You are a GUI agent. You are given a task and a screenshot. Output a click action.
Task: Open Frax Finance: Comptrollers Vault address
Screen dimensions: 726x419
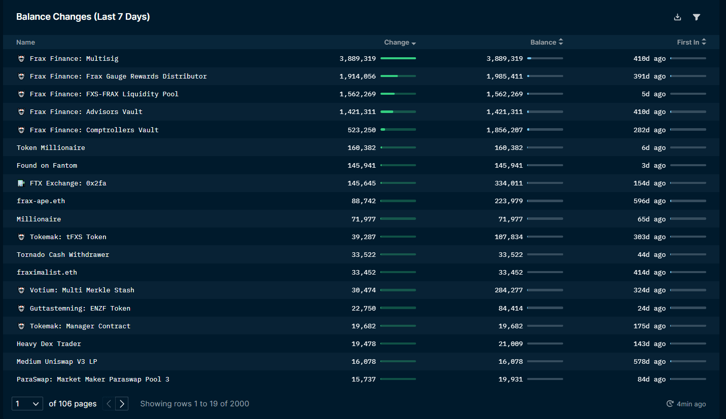tap(94, 130)
